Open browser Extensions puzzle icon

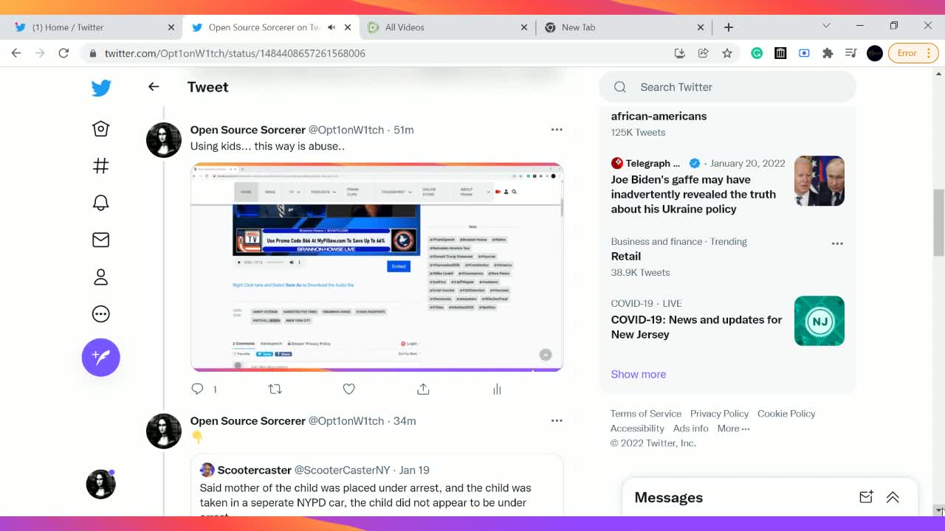(828, 53)
